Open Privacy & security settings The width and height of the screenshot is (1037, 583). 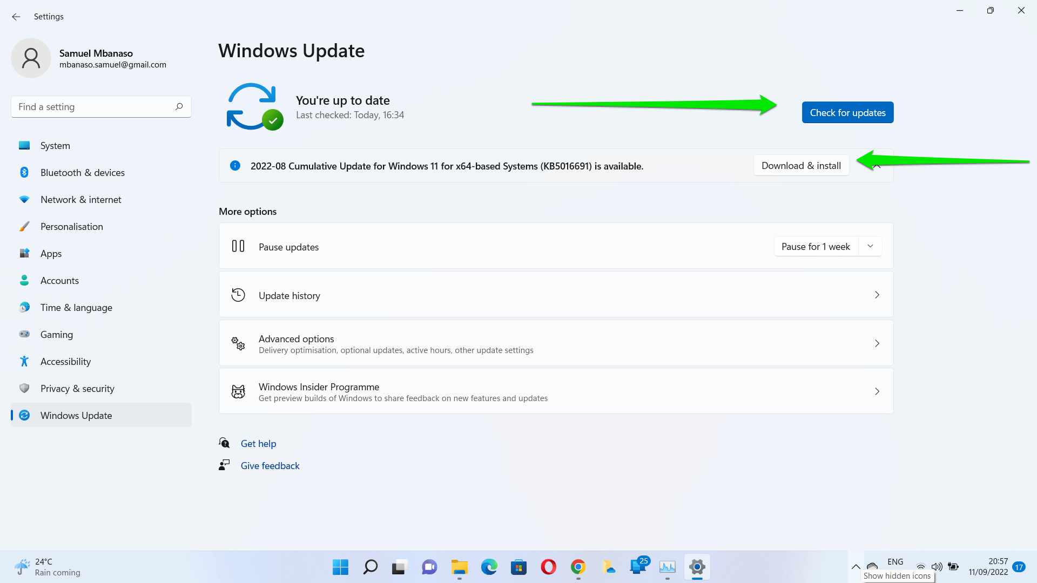[77, 388]
